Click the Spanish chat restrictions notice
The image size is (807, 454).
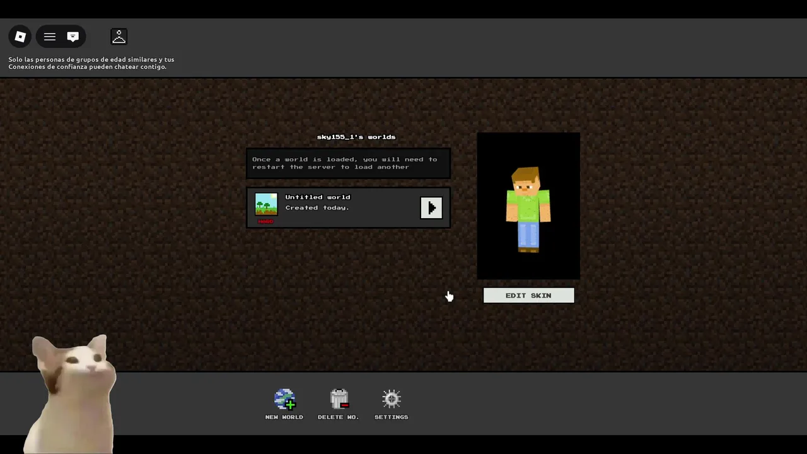pos(91,63)
